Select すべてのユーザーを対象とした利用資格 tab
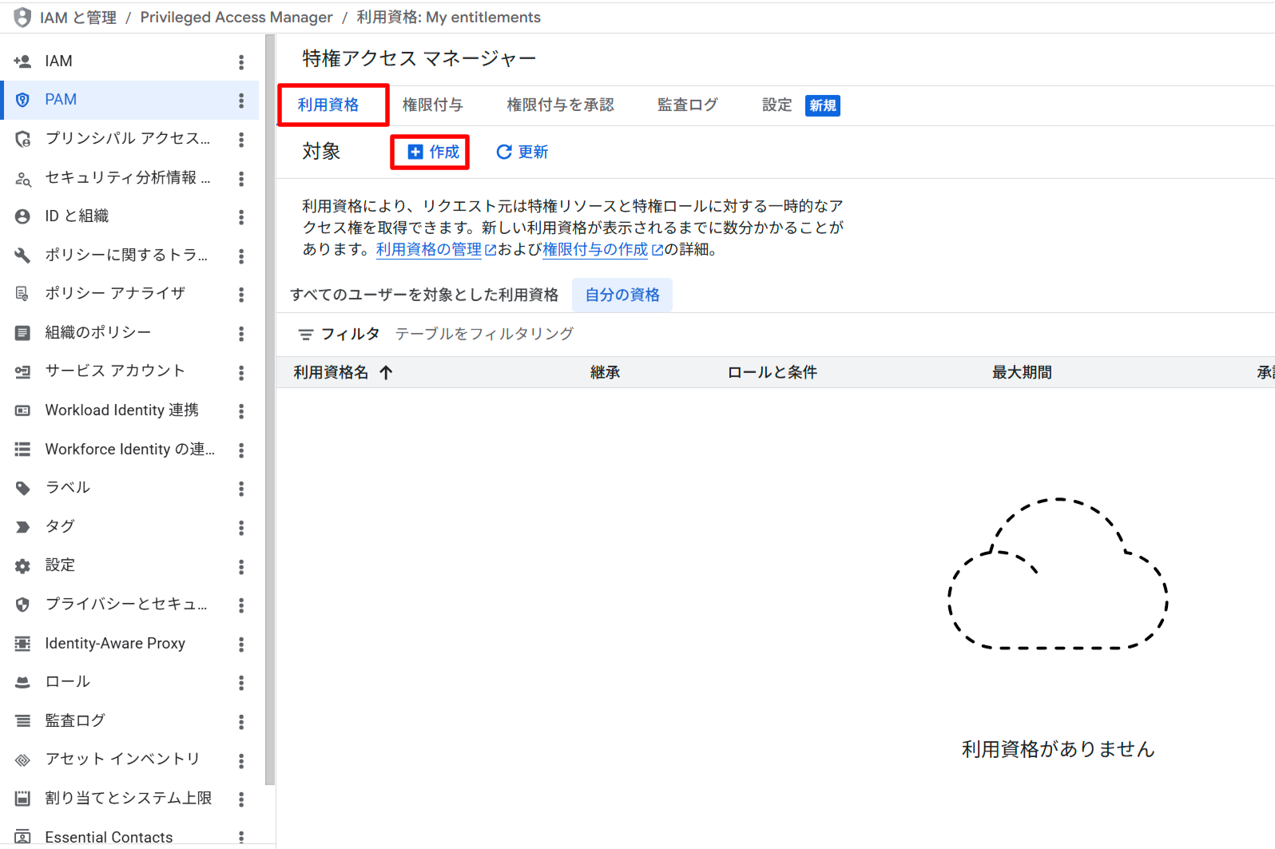Image resolution: width=1275 pixels, height=849 pixels. click(x=424, y=296)
